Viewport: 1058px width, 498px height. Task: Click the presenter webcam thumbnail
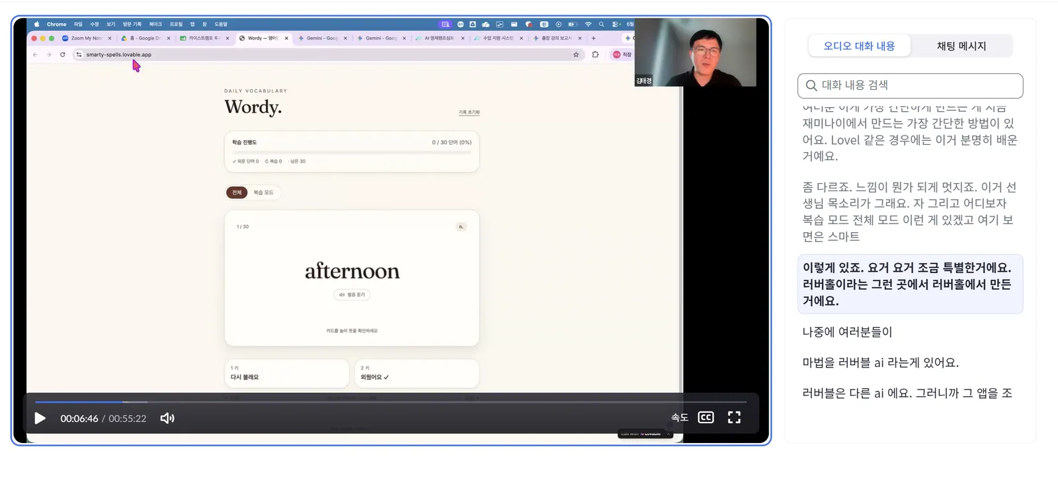695,52
